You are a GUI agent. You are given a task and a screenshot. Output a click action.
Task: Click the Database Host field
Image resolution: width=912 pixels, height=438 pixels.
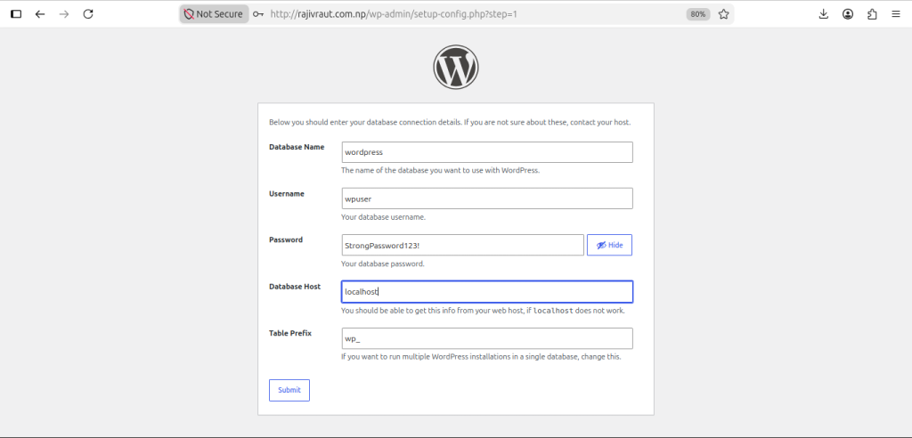tap(487, 292)
